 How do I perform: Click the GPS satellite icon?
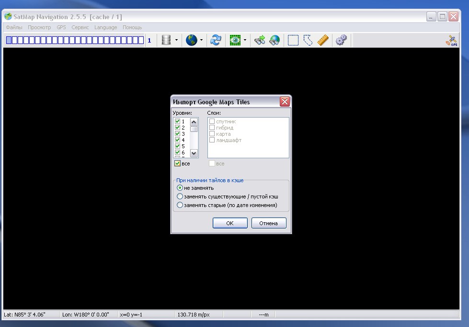click(x=452, y=41)
